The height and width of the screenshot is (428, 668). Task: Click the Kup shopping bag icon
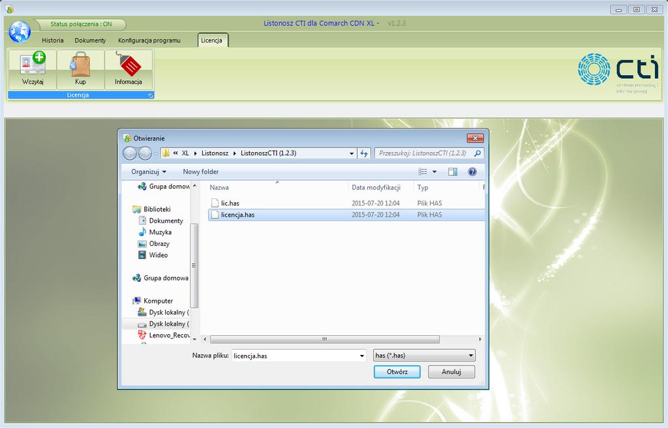(x=80, y=64)
